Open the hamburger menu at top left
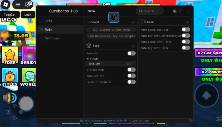 [18, 4]
